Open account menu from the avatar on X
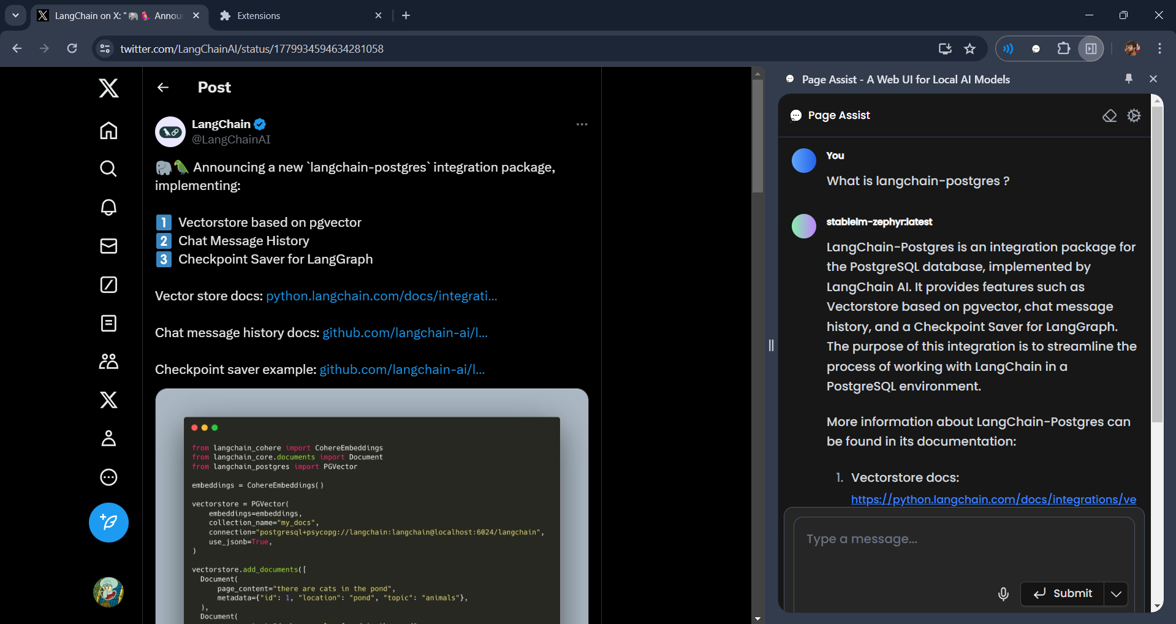 108,592
